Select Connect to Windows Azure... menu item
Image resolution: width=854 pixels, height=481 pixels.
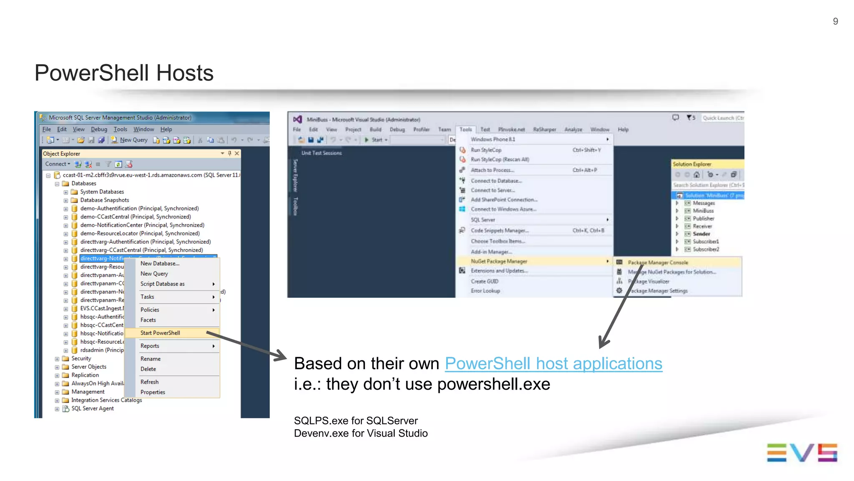coord(535,209)
